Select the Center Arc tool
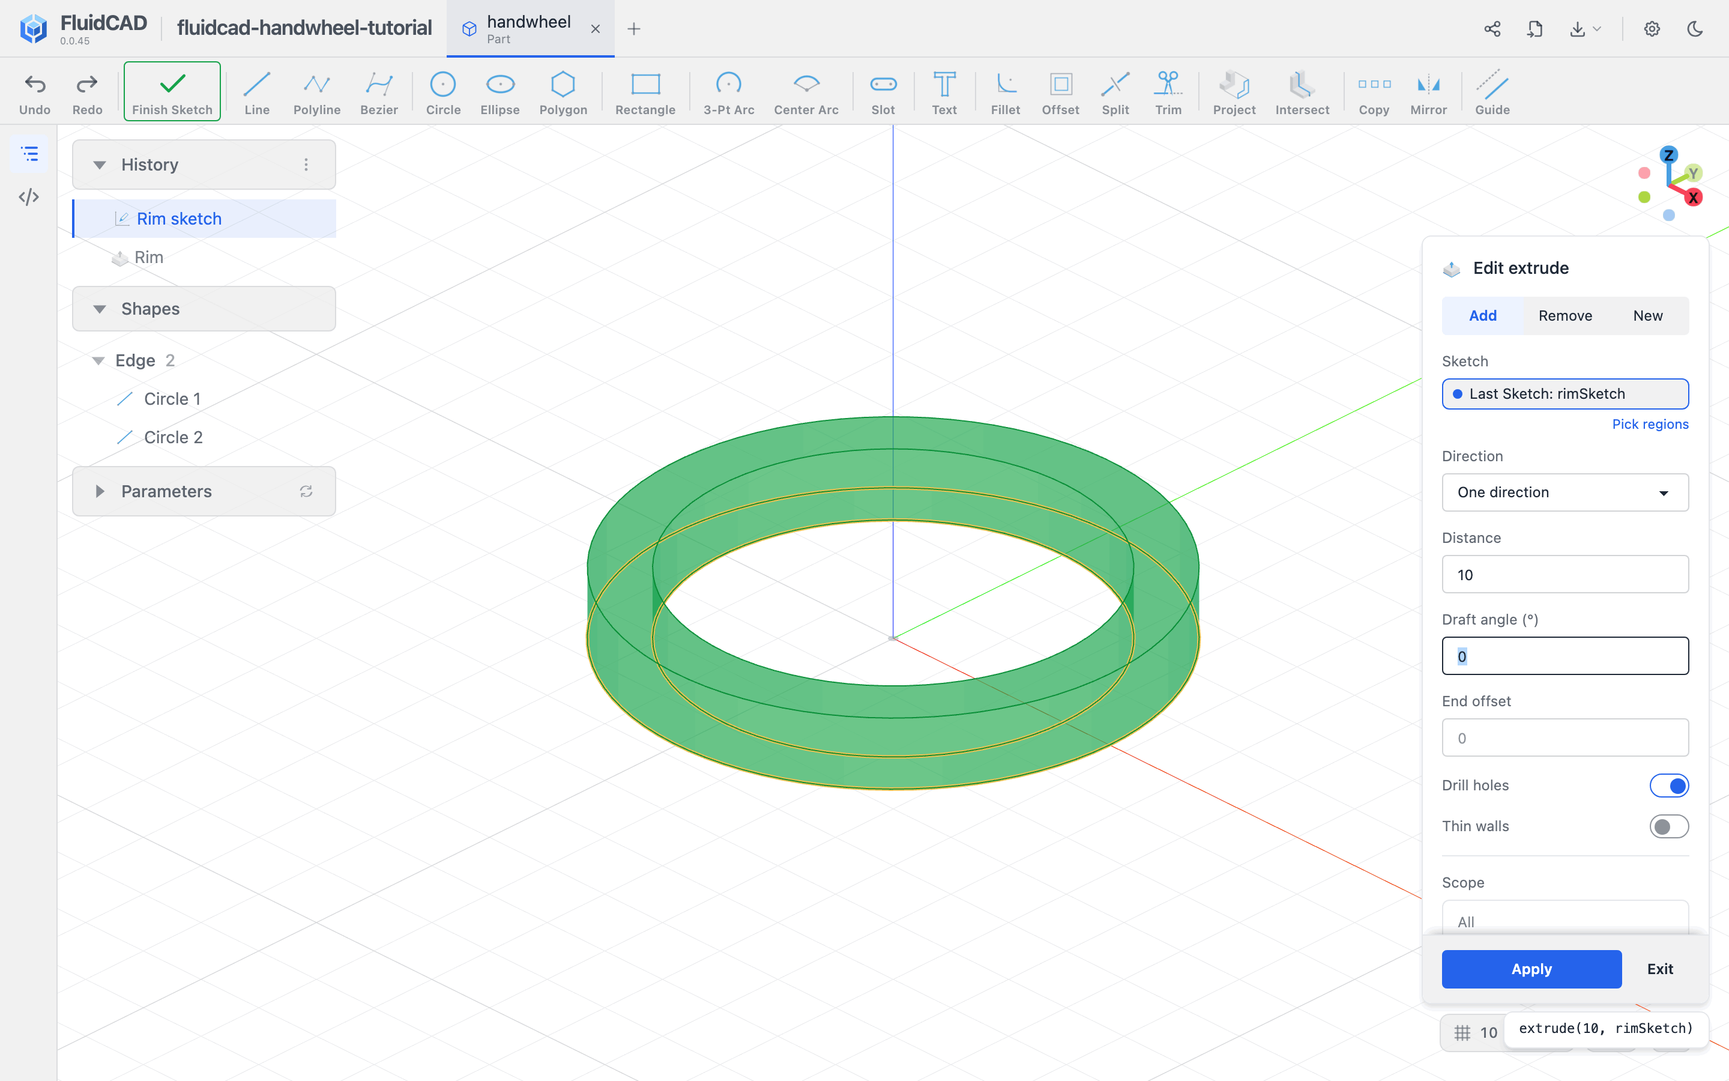The width and height of the screenshot is (1729, 1081). (806, 93)
